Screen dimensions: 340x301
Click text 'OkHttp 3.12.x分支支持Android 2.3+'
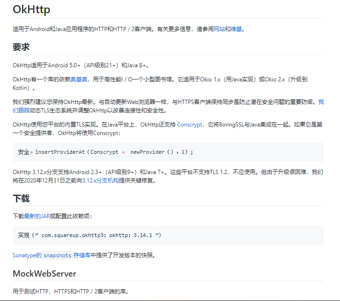pos(57,172)
